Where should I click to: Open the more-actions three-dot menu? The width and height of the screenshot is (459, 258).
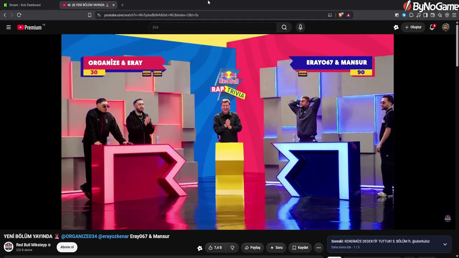pyautogui.click(x=318, y=248)
